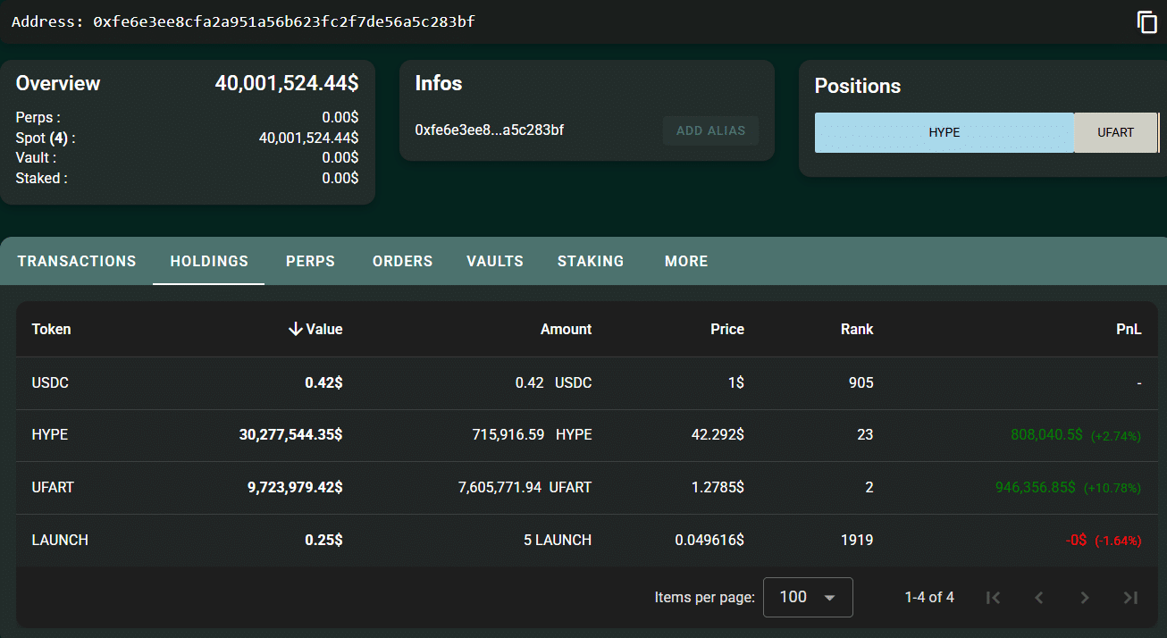This screenshot has height=638, width=1167.
Task: Select the Staking tab
Action: (x=591, y=261)
